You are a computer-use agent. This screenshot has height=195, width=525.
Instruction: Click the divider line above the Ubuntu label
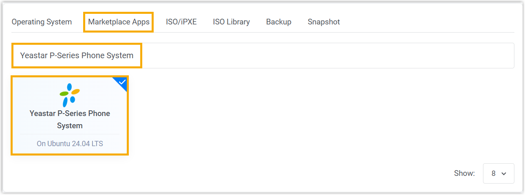70,134
